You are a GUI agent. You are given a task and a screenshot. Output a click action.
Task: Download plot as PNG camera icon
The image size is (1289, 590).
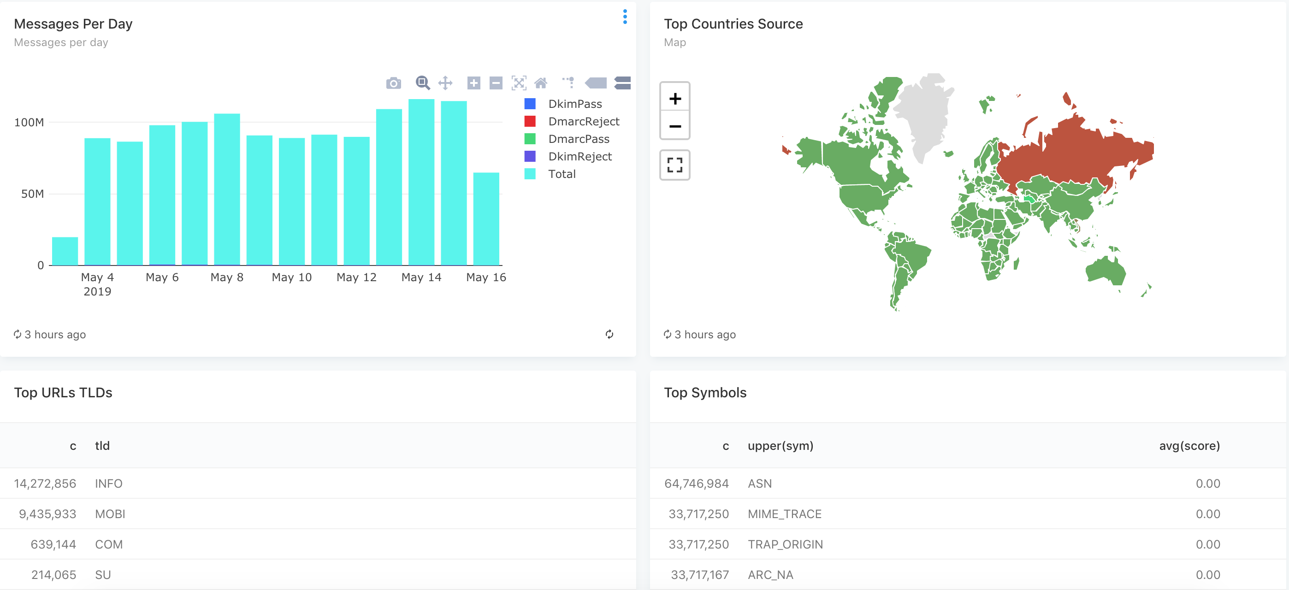(x=393, y=83)
